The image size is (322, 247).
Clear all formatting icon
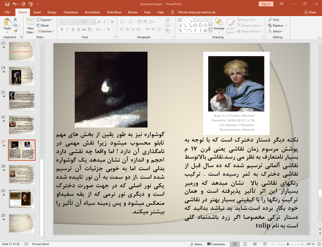[112, 22]
